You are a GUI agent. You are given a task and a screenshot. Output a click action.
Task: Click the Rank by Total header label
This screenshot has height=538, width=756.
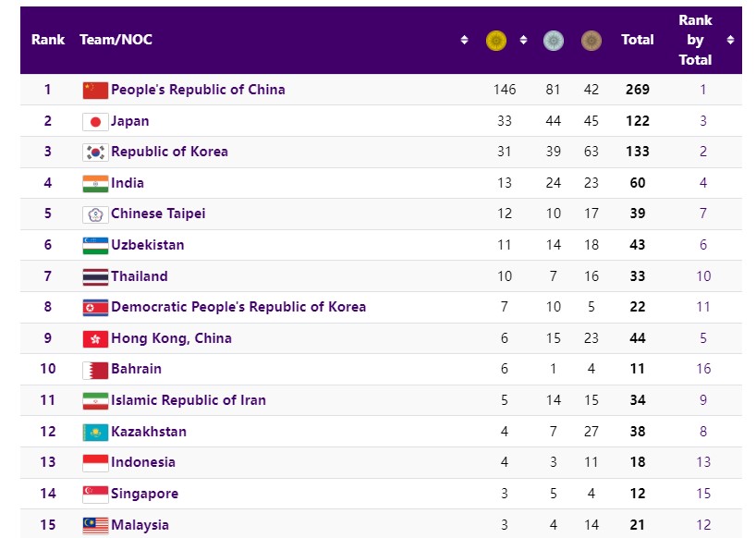click(x=695, y=40)
